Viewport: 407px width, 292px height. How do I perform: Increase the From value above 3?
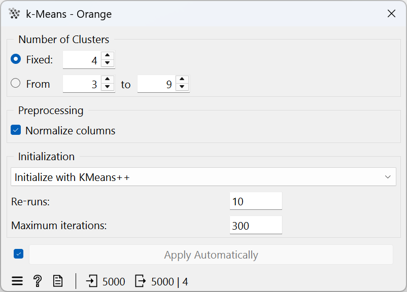coord(108,80)
